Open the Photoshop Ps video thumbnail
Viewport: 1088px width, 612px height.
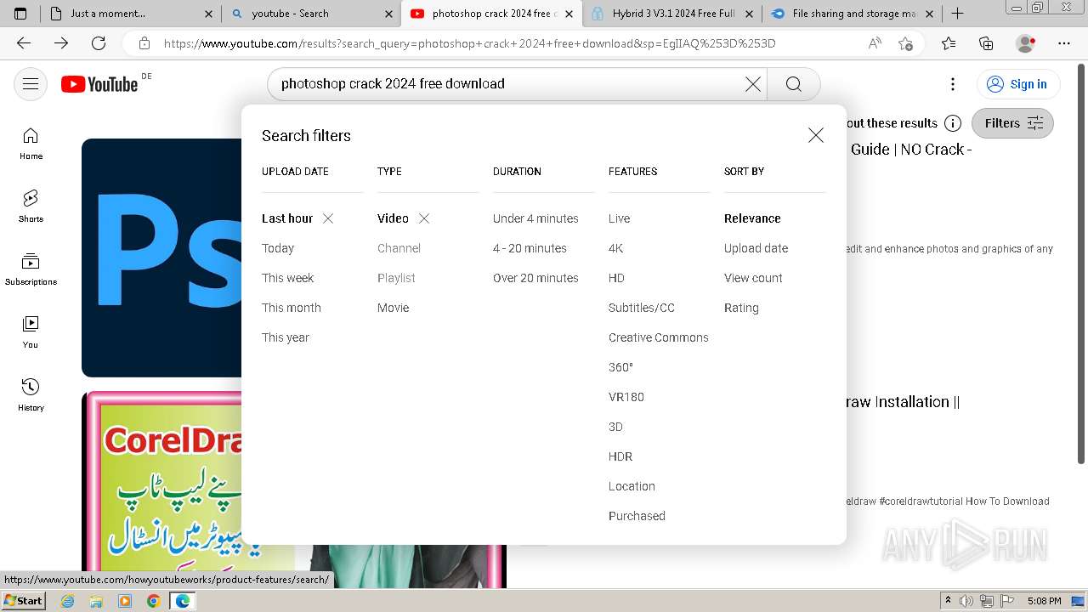[x=161, y=258]
